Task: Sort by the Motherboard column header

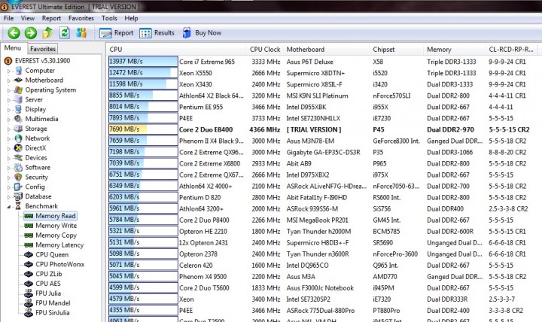Action: (x=326, y=50)
